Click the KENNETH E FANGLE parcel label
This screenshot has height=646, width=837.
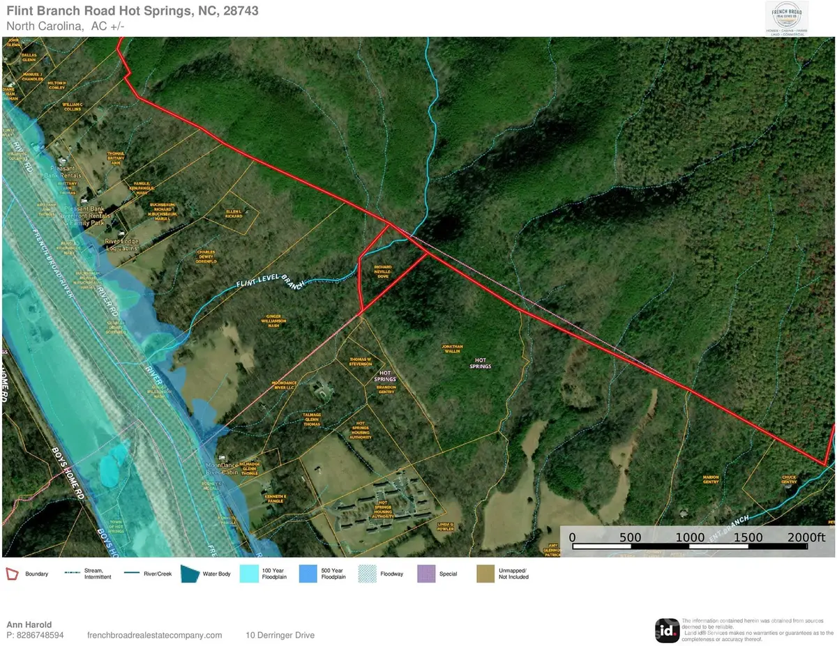[x=276, y=498]
